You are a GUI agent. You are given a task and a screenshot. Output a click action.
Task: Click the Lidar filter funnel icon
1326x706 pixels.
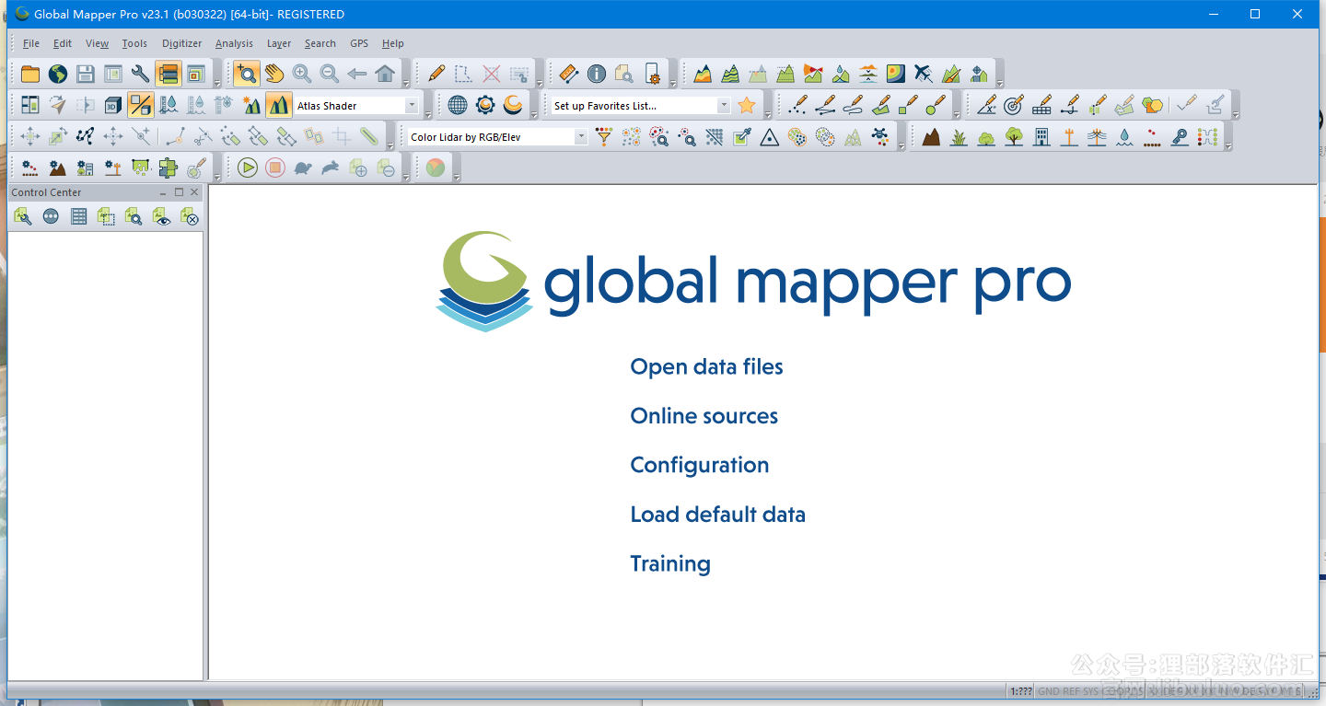pyautogui.click(x=604, y=137)
